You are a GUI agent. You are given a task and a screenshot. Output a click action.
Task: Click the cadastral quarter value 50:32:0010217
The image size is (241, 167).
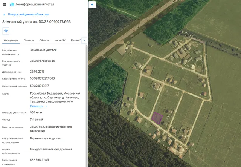point(39,86)
